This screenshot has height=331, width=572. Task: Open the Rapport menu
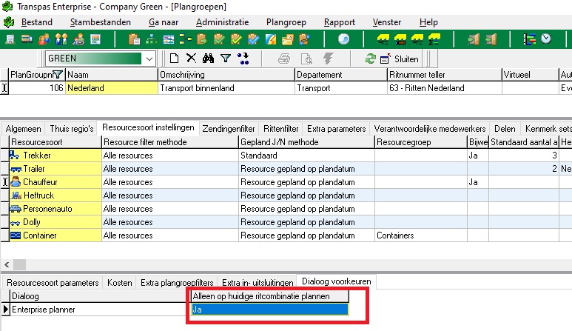[339, 22]
